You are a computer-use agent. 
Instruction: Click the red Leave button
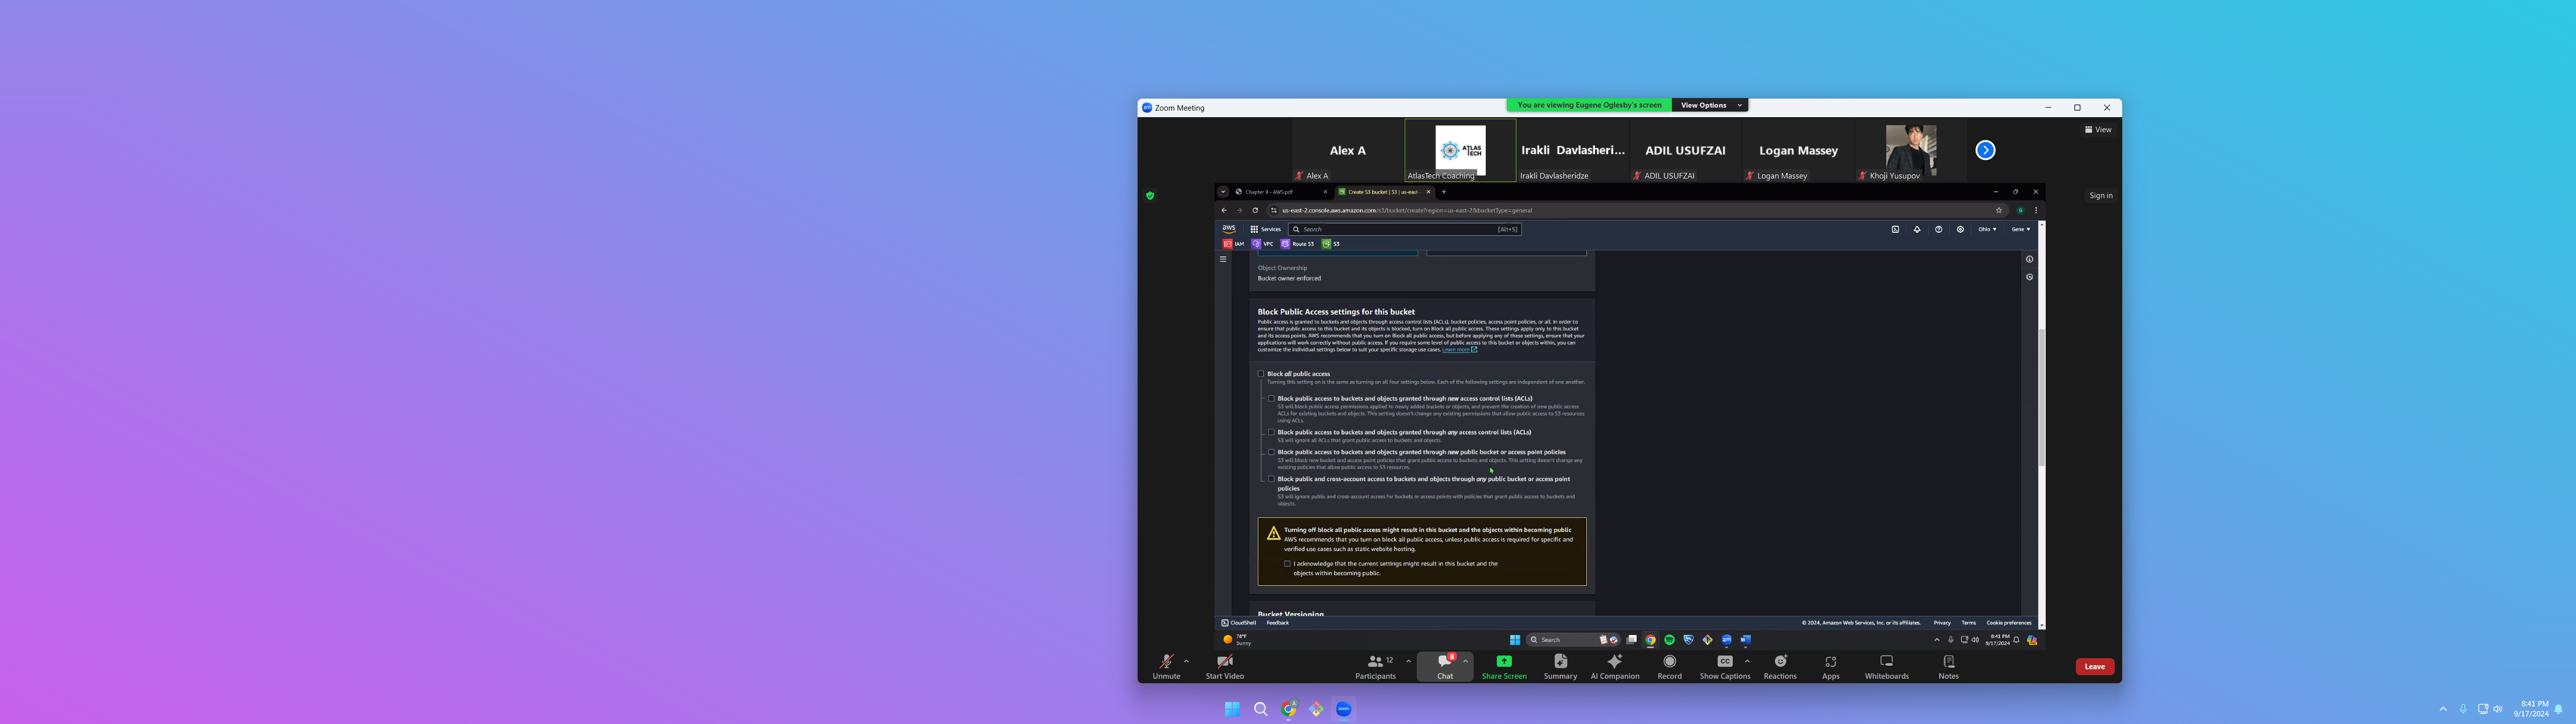[2094, 667]
